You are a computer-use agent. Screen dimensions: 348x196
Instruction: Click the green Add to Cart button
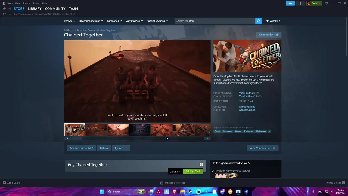point(193,171)
